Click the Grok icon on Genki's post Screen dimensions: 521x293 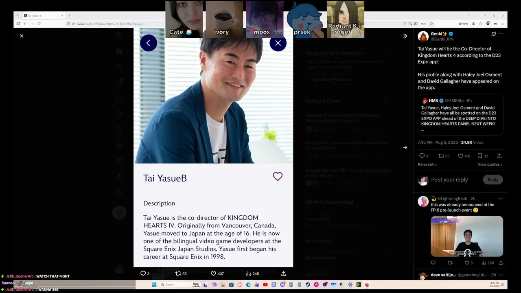(493, 34)
